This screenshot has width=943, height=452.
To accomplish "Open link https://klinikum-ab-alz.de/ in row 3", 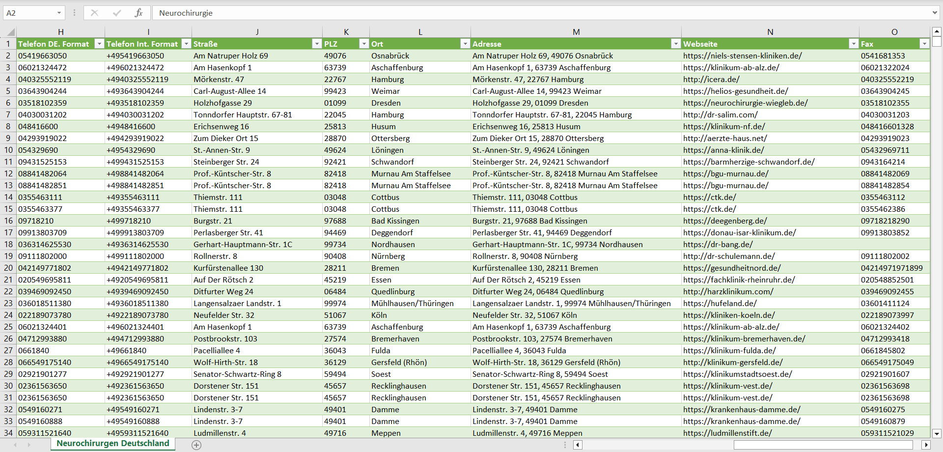I will pyautogui.click(x=731, y=67).
